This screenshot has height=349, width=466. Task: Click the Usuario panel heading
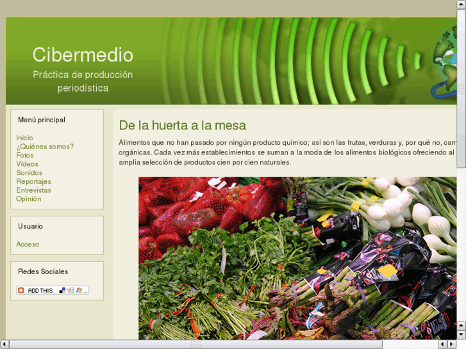tap(30, 226)
